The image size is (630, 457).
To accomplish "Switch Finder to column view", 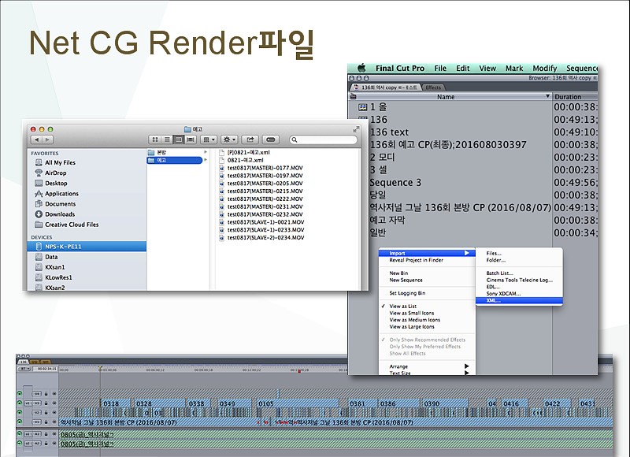I will pyautogui.click(x=179, y=139).
